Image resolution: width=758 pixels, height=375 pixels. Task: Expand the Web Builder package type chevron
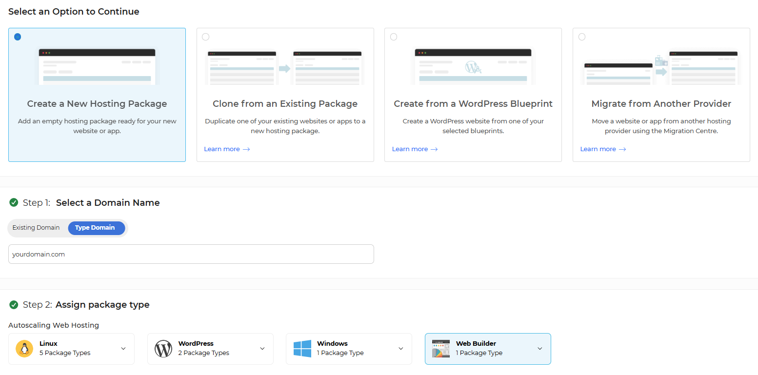coord(540,349)
